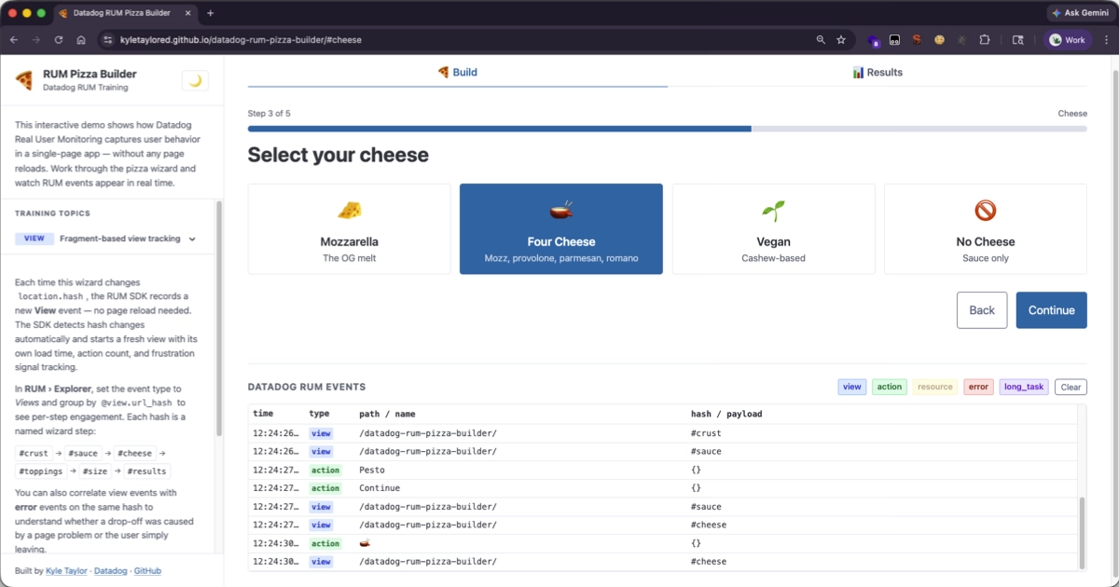Toggle the view event filter
Screen dimensions: 1119x587
tap(852, 387)
